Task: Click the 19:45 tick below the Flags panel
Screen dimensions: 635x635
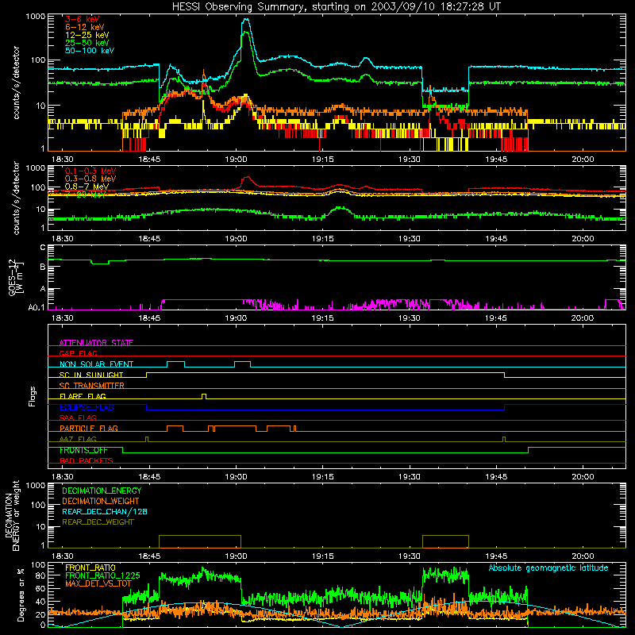Action: click(496, 477)
